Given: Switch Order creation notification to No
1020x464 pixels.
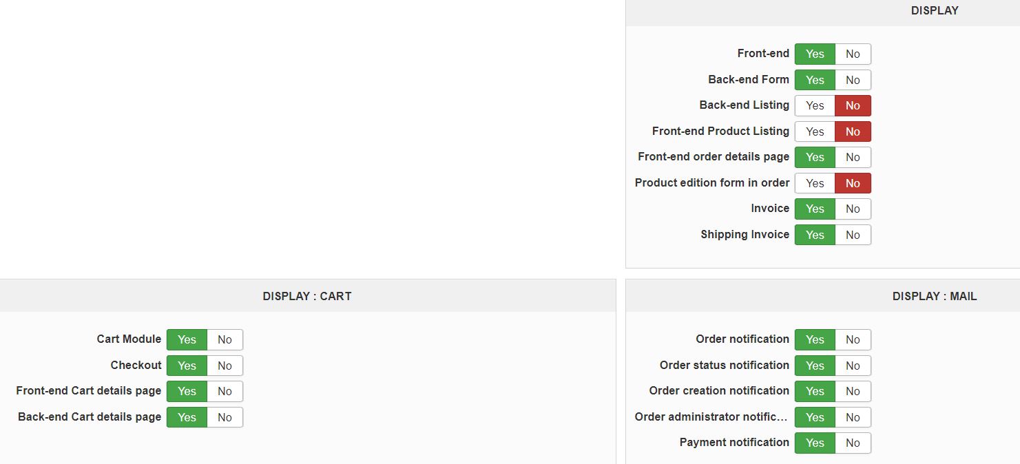Looking at the screenshot, I should [853, 391].
